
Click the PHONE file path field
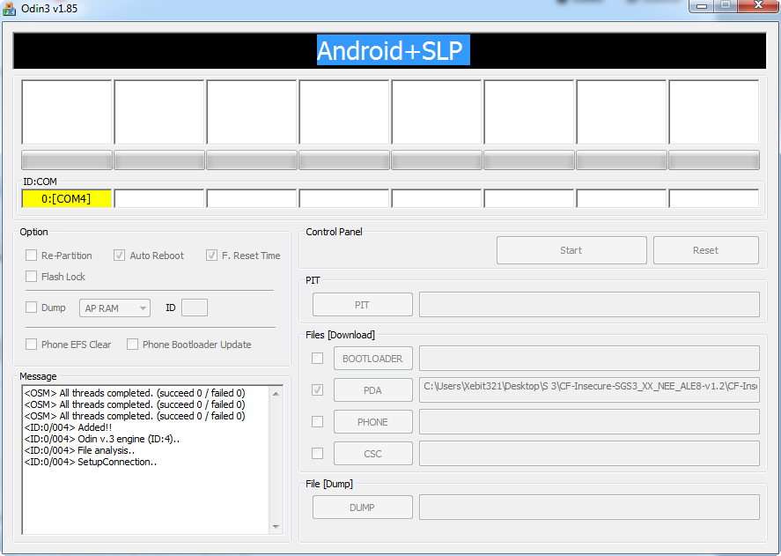click(589, 422)
